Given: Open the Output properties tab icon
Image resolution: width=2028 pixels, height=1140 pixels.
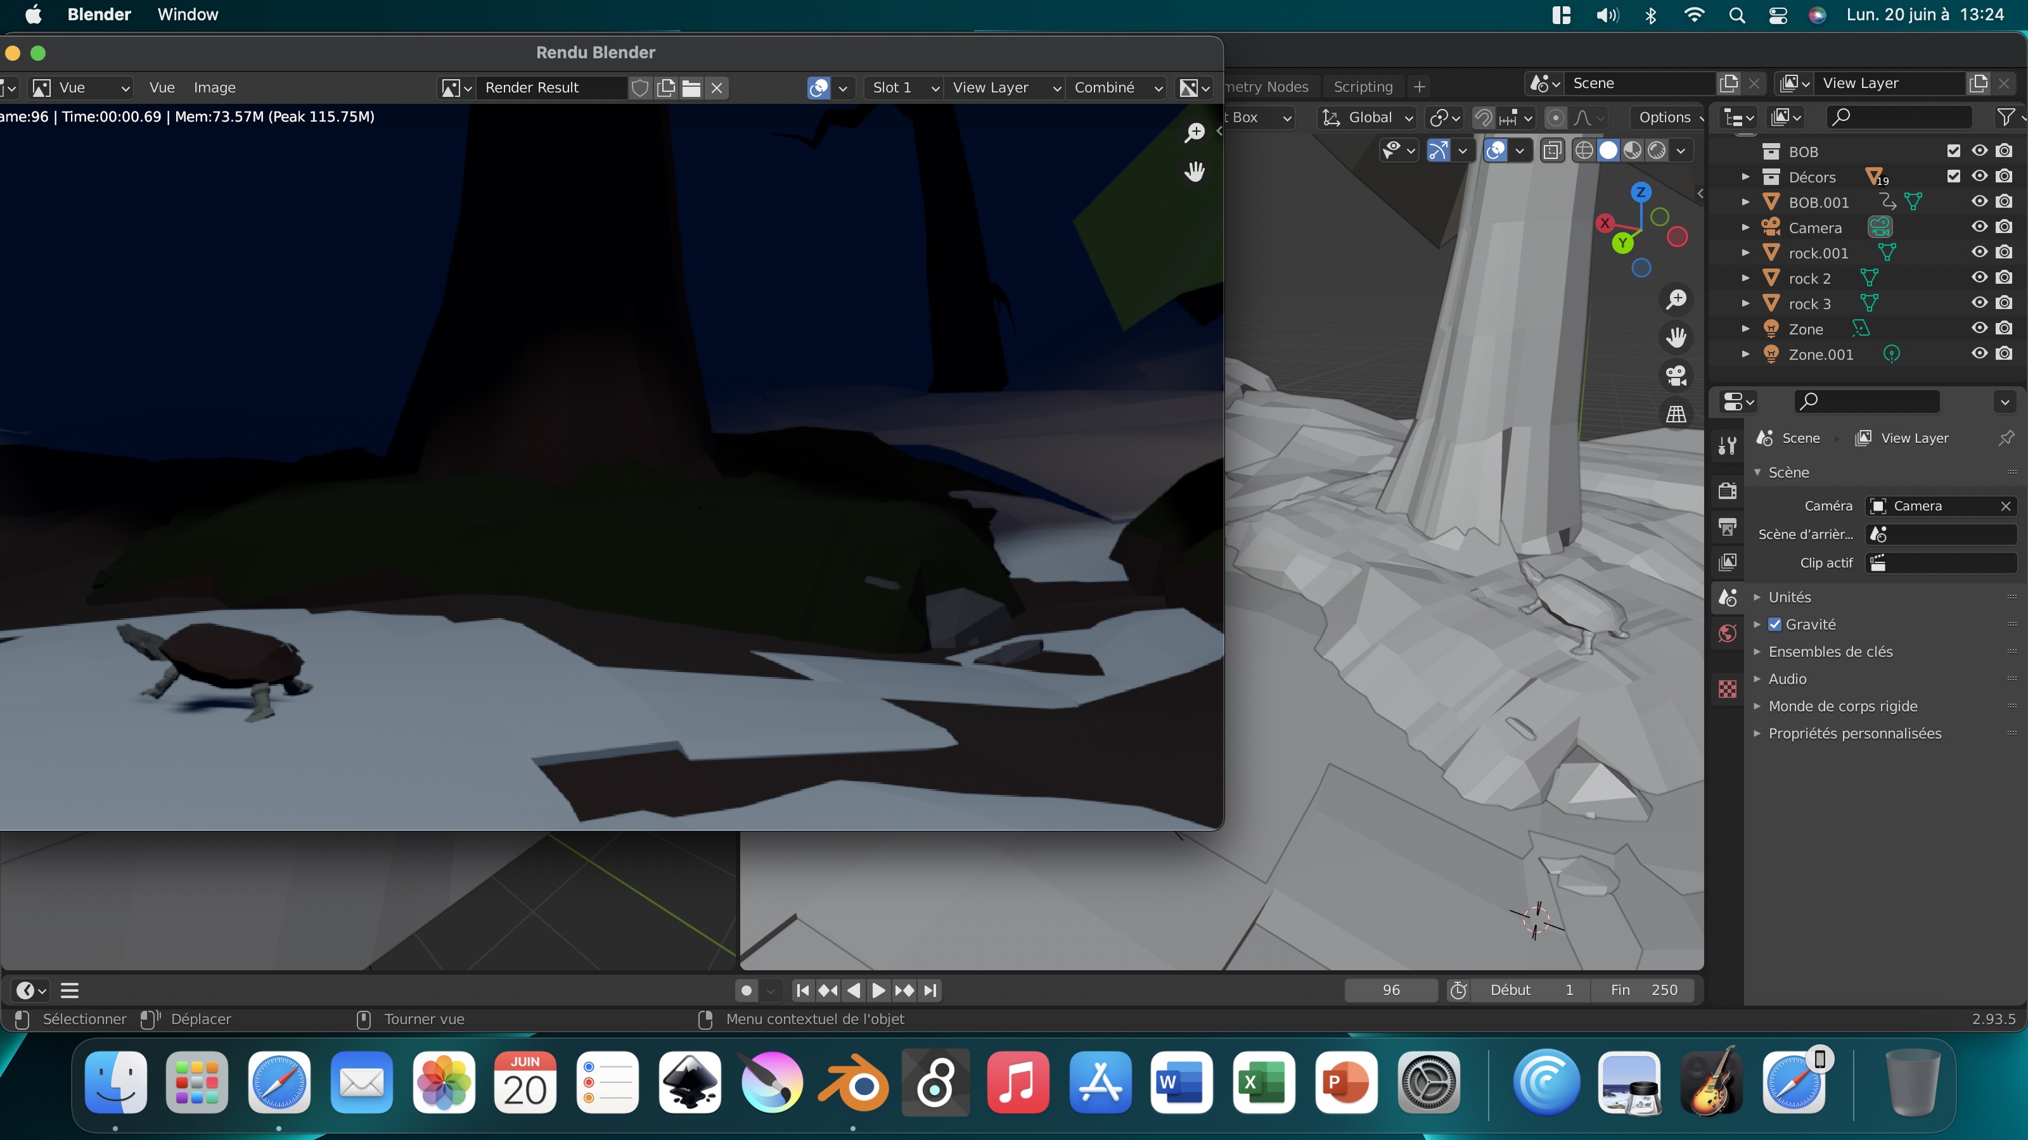Looking at the screenshot, I should (1728, 526).
